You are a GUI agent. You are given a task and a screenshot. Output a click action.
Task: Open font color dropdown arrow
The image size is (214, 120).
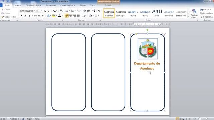tap(62, 16)
